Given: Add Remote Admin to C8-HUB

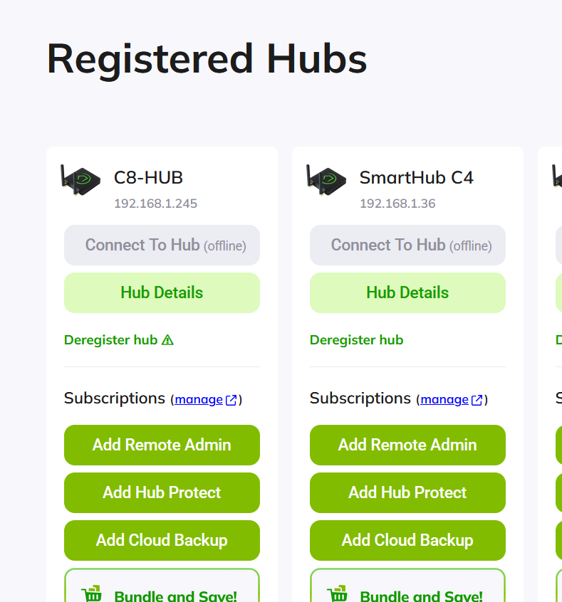Looking at the screenshot, I should point(162,445).
